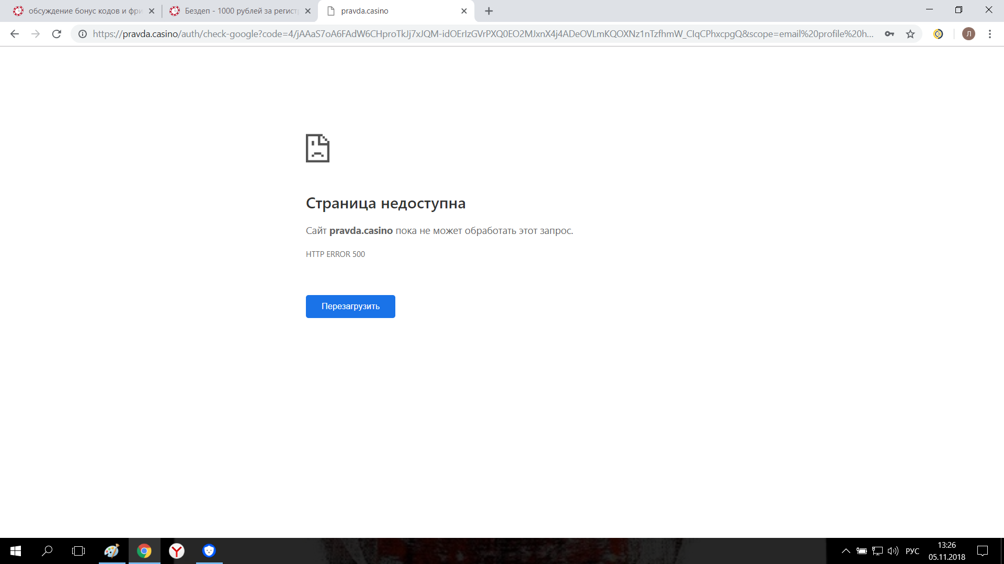The height and width of the screenshot is (564, 1004).
Task: Reload the page using the refresh icon
Action: pyautogui.click(x=56, y=33)
